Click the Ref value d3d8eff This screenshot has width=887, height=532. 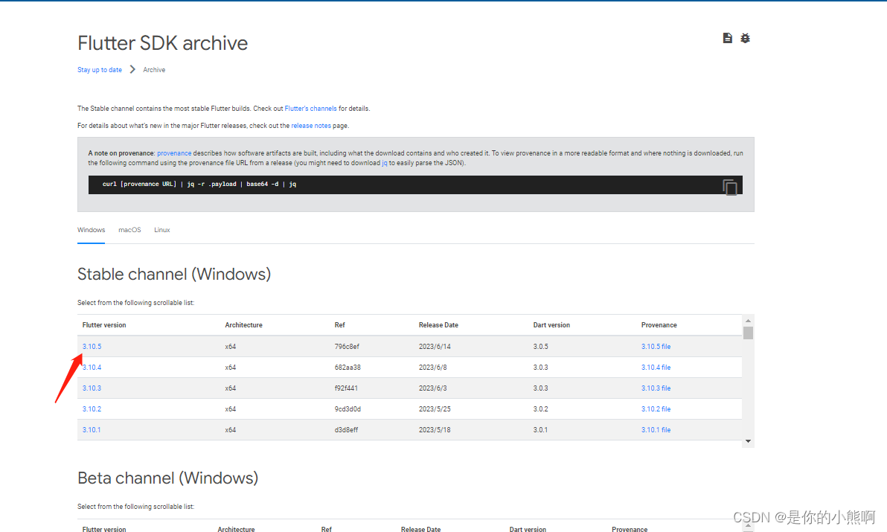[346, 430]
